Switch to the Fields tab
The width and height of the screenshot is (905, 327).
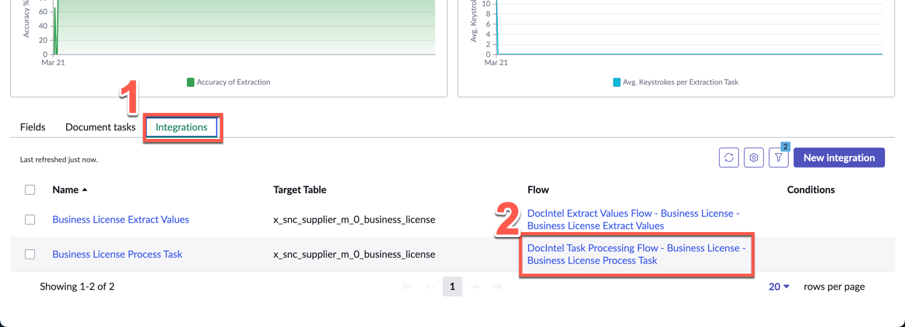(x=32, y=127)
